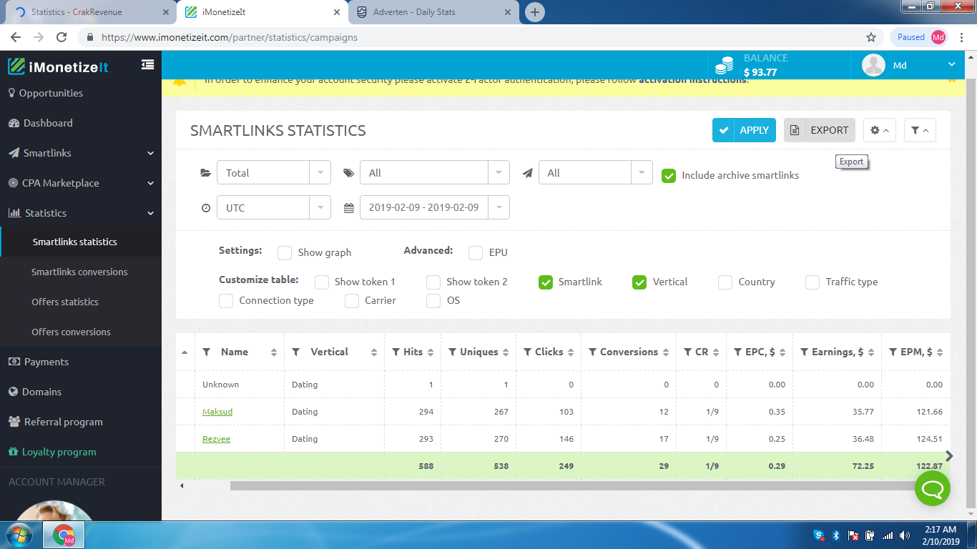The height and width of the screenshot is (549, 977).
Task: Click the Name column filter icon
Action: 207,352
